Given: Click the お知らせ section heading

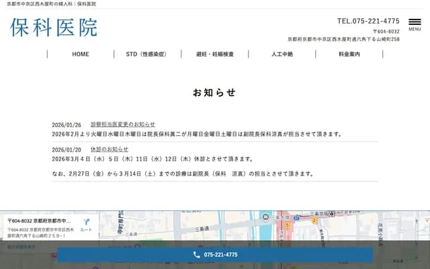Looking at the screenshot, I should tap(214, 92).
